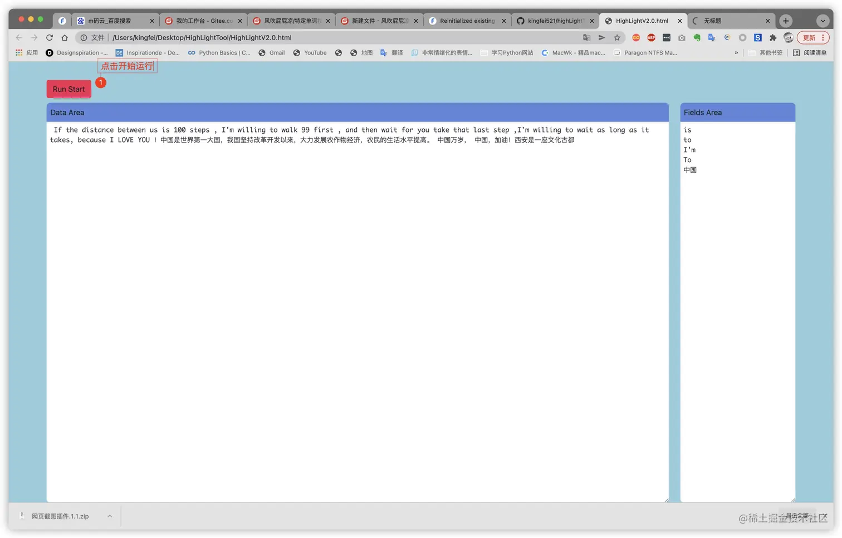842x538 pixels.
Task: Expand the options arrow for 网页截图插件.1.1.zip
Action: point(110,516)
